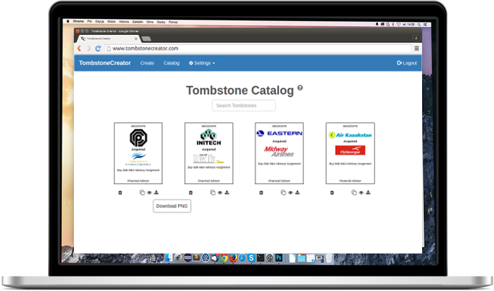Image resolution: width=494 pixels, height=291 pixels.
Task: Go to Create in the navbar
Action: pyautogui.click(x=147, y=63)
